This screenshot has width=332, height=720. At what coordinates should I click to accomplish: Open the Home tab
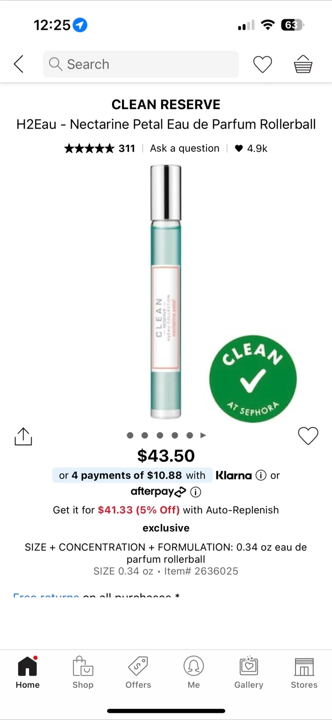coord(27,673)
